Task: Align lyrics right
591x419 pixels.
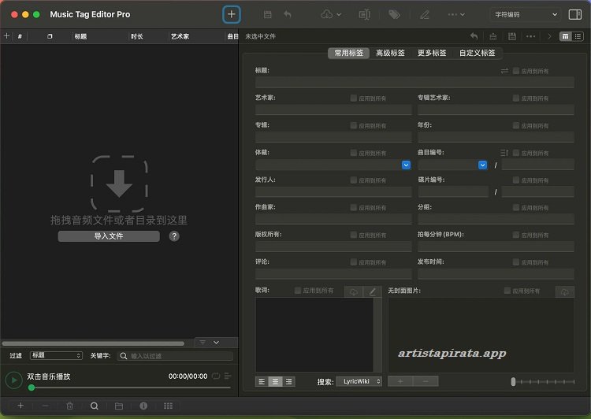Action: (x=288, y=382)
